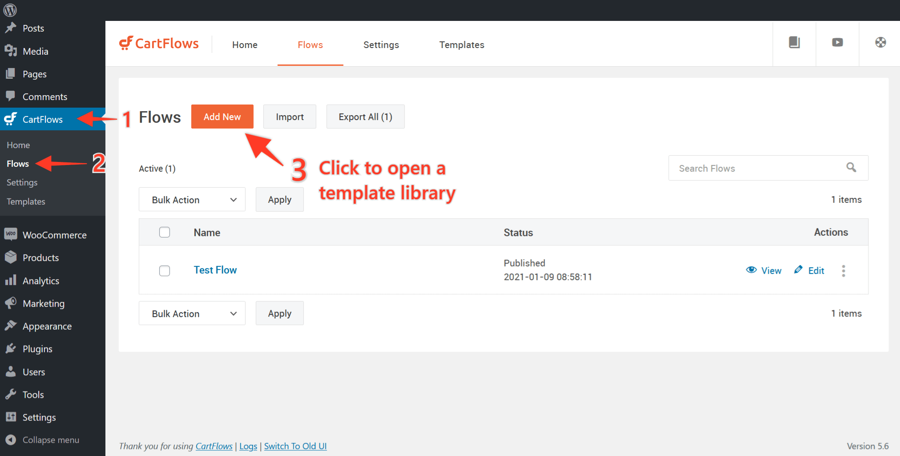Image resolution: width=900 pixels, height=456 pixels.
Task: Focus the Search Flows input field
Action: pos(756,168)
